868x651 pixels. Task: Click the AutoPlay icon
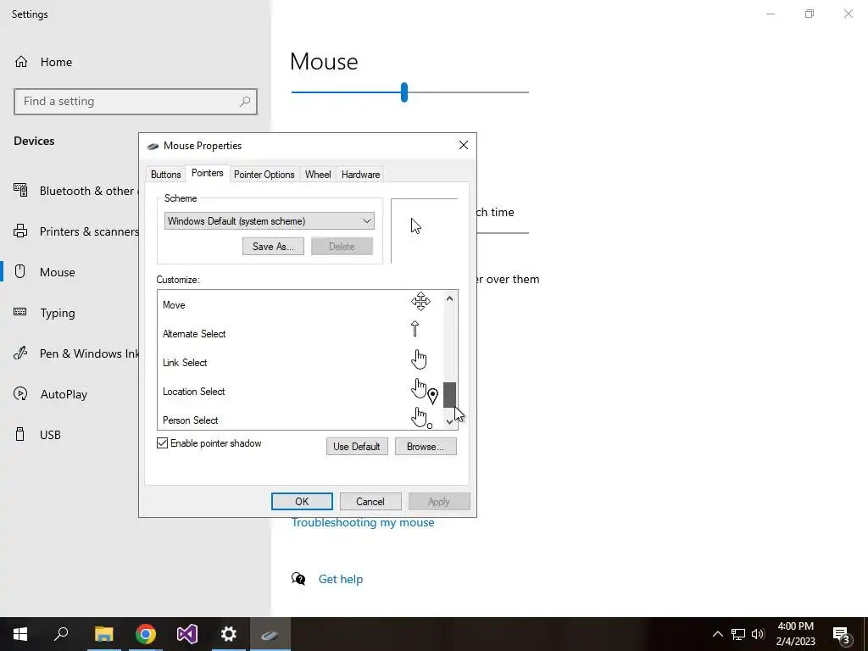pos(20,393)
